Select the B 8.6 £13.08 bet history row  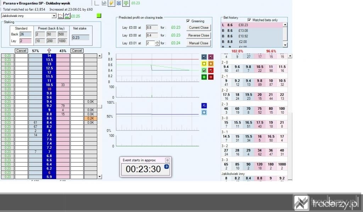point(252,30)
